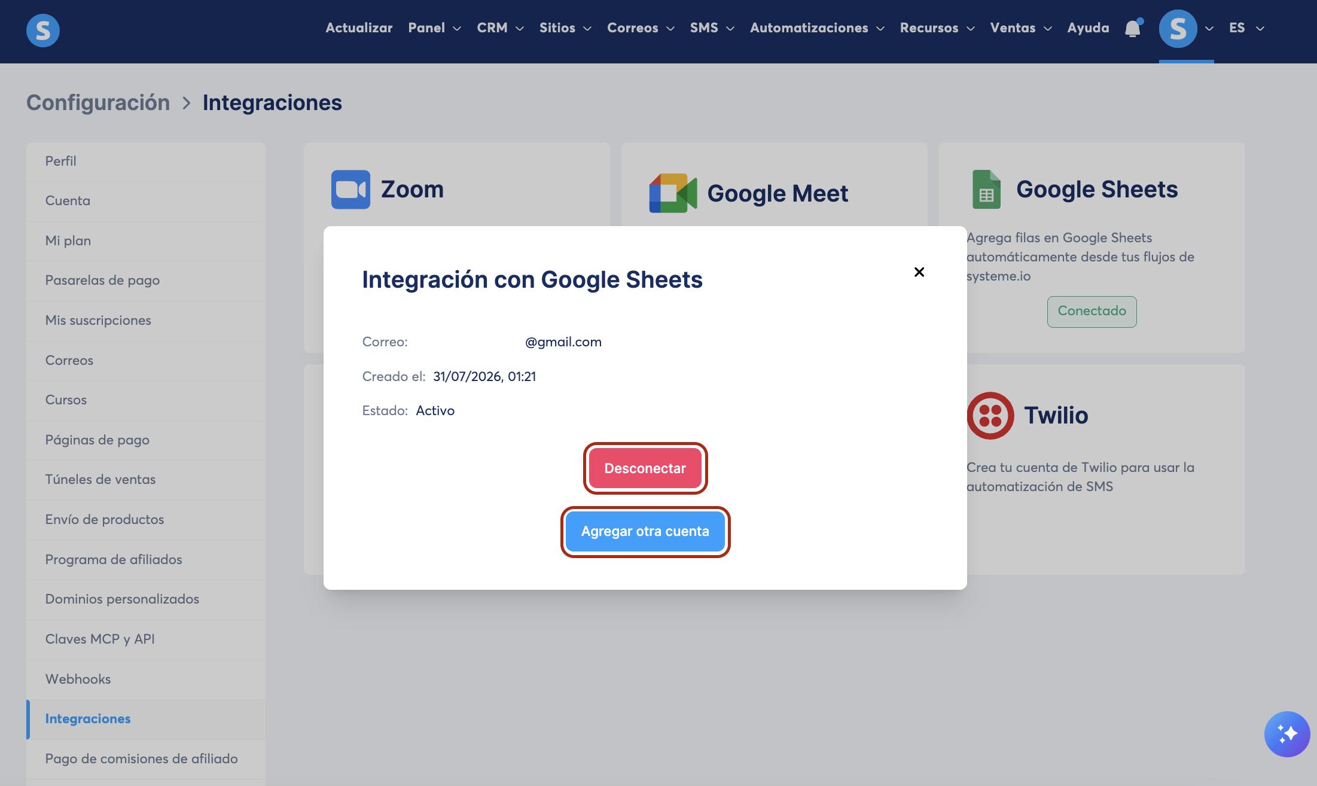Click the Activo status value
Screen dimensions: 1317x786
(435, 411)
